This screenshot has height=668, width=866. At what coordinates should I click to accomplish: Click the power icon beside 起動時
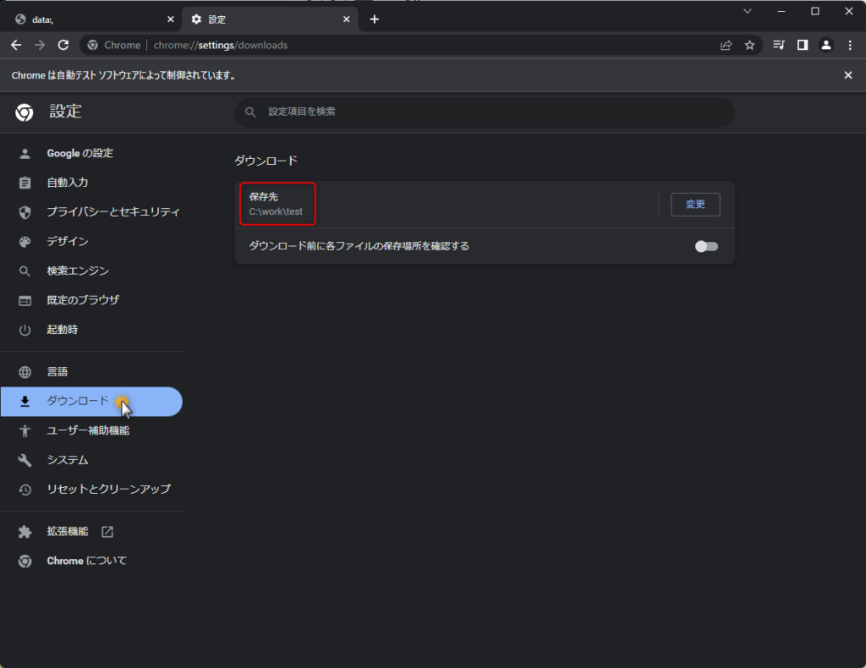(25, 330)
